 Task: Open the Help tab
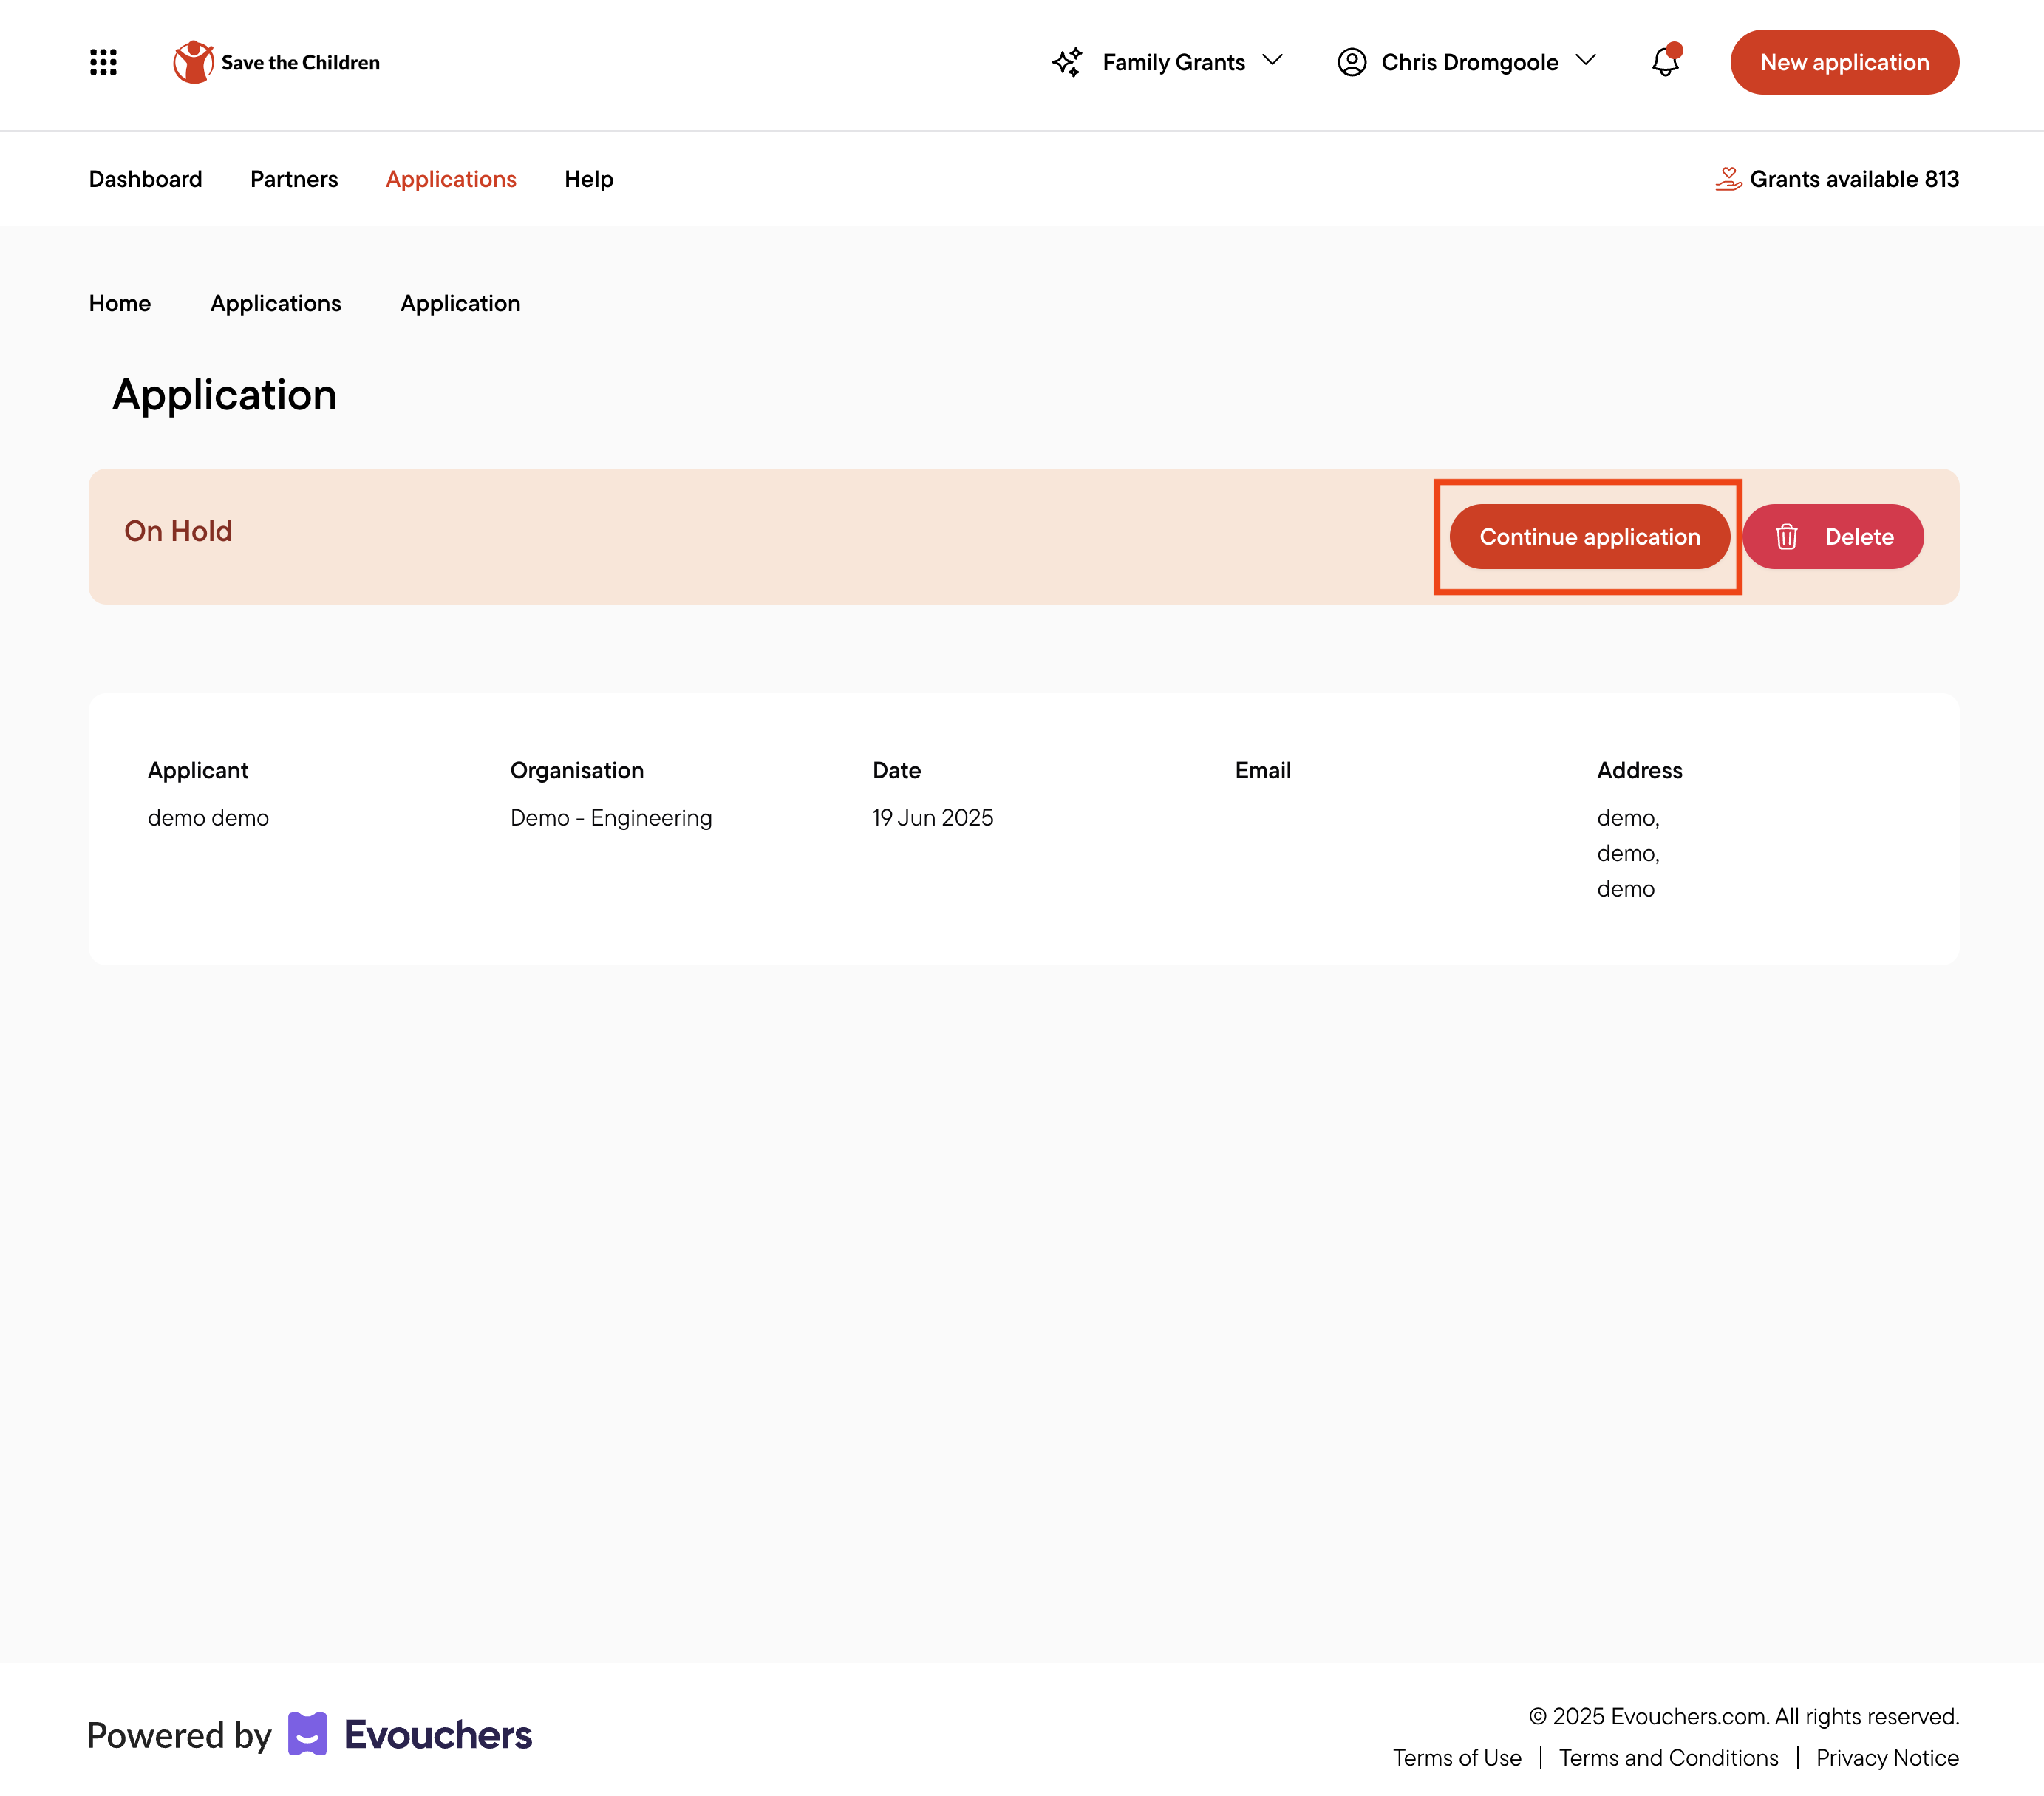click(x=588, y=179)
